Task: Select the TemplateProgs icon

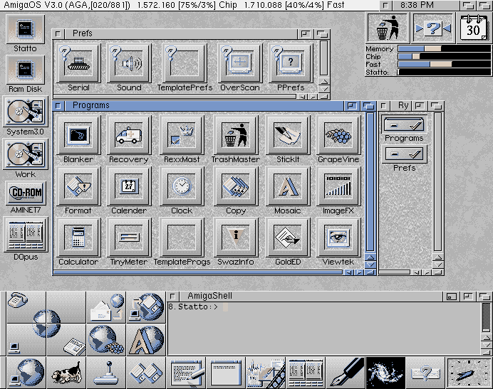Action: pyautogui.click(x=182, y=238)
